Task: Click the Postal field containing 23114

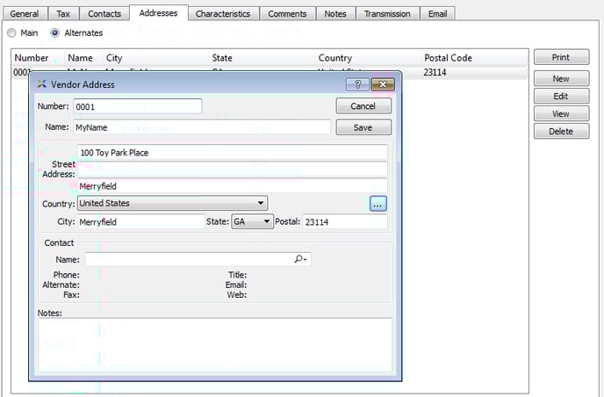Action: click(x=345, y=221)
